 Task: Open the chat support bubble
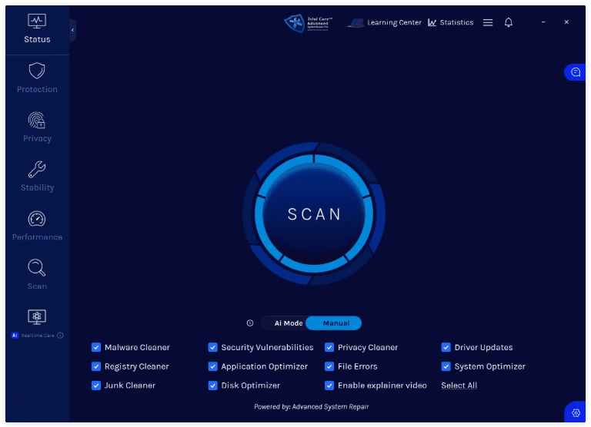pos(575,72)
